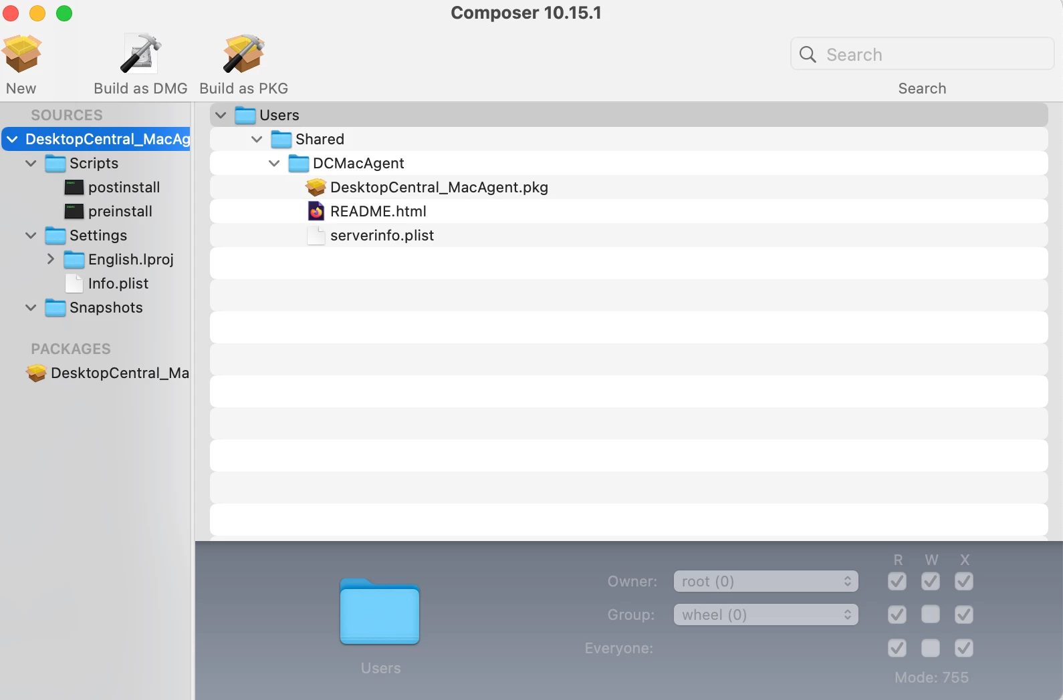
Task: Click the English.lproj folder icon
Action: (x=74, y=259)
